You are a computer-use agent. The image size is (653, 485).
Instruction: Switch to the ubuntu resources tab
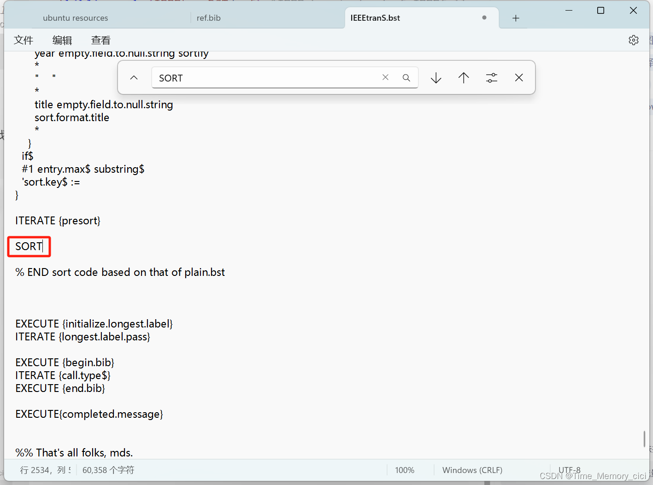(76, 18)
